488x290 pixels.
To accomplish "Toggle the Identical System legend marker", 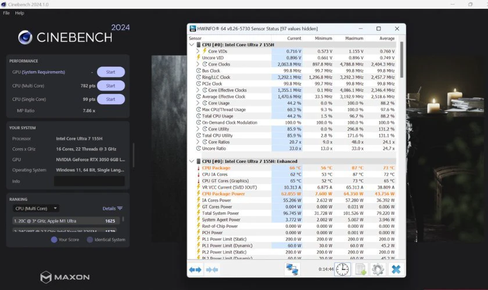I will tap(90, 240).
